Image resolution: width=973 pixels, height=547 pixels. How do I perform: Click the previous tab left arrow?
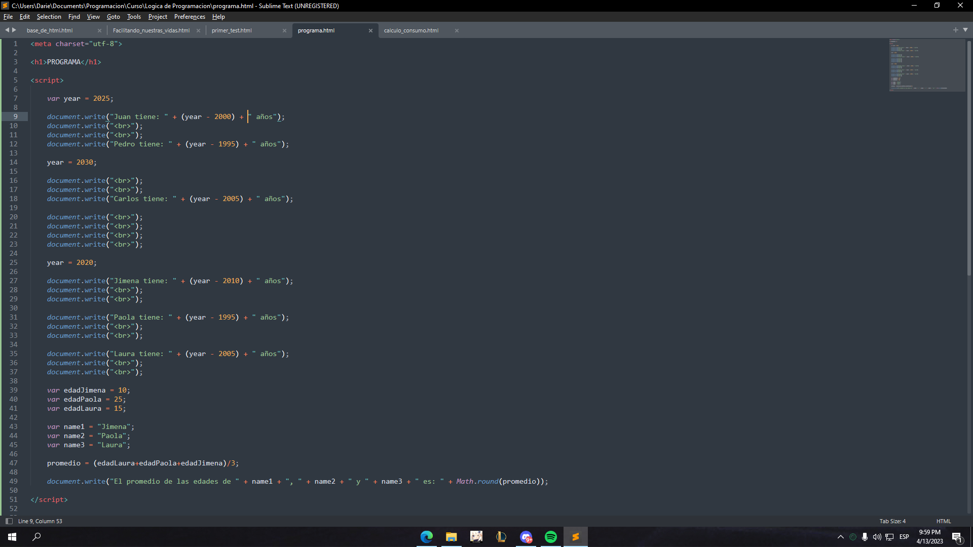pos(7,30)
